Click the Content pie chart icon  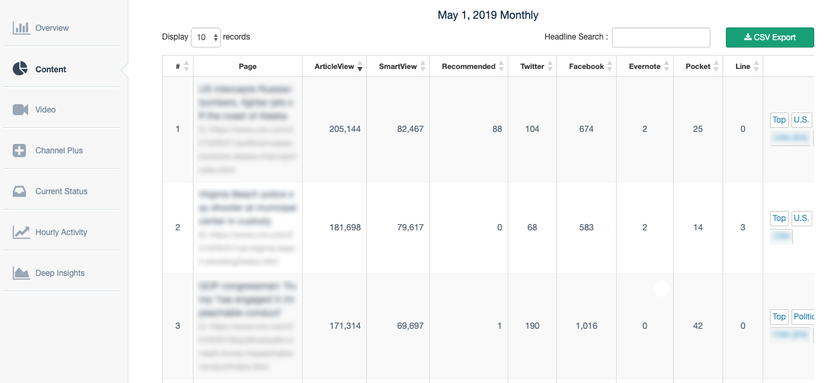click(x=21, y=69)
